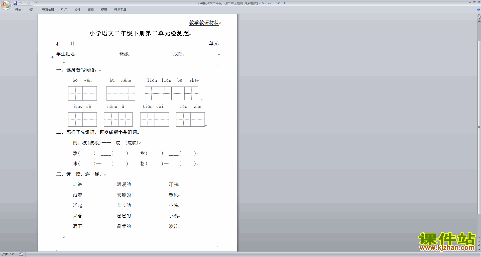Click the page count 页面: 1/1 in status bar
481x257 pixels.
coord(9,254)
